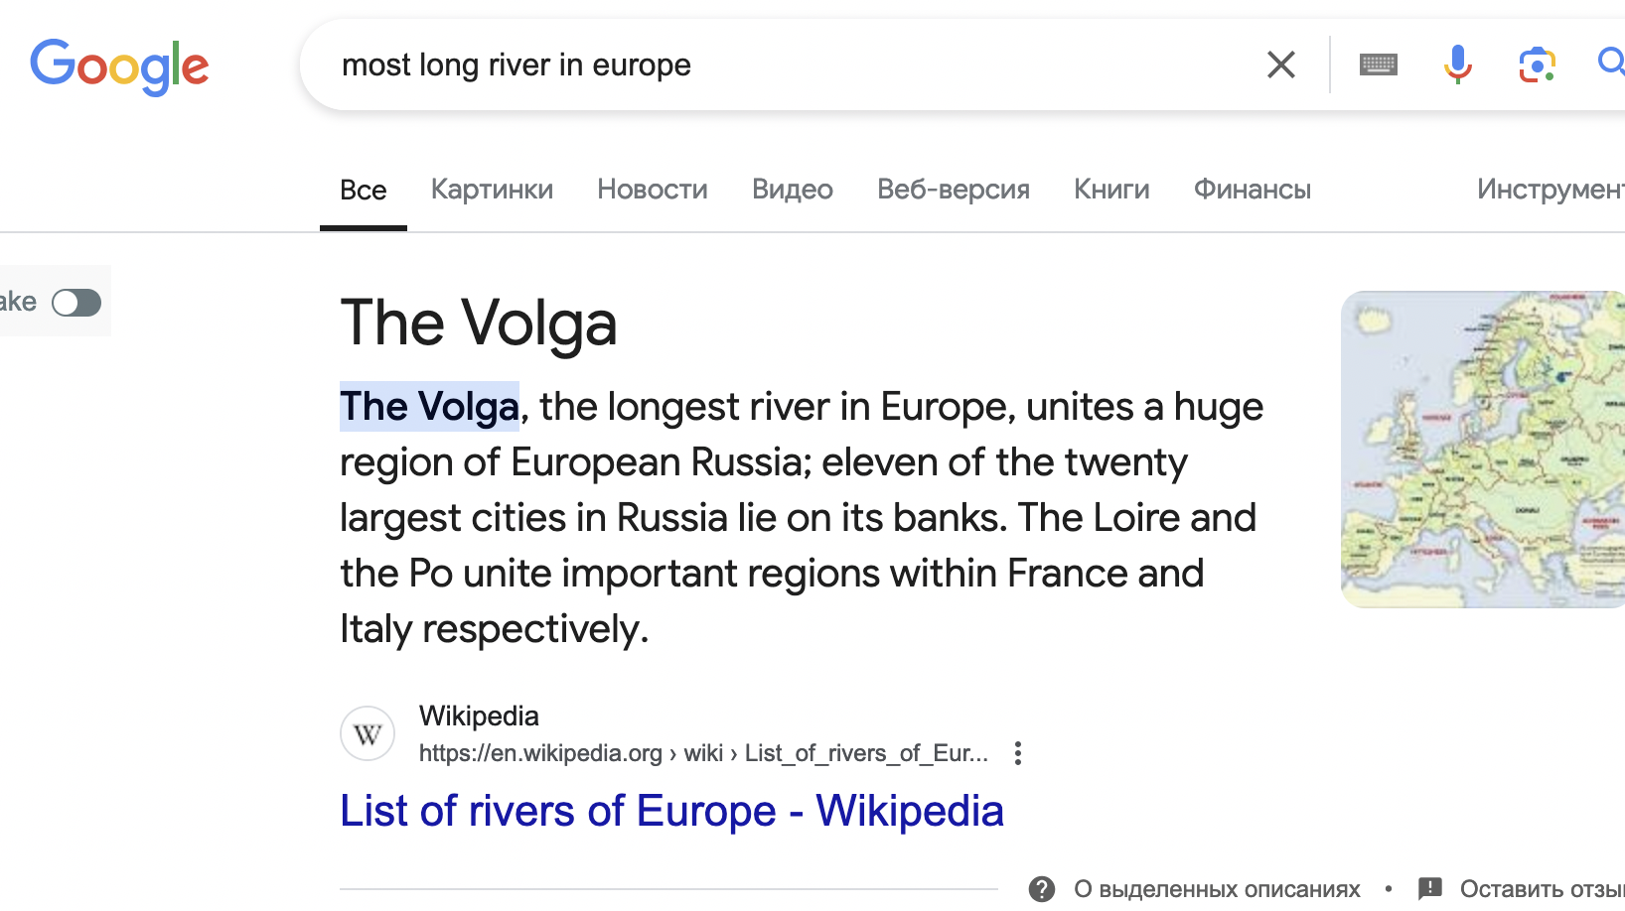The height and width of the screenshot is (911, 1625).
Task: Select the Книги tab
Action: (x=1111, y=190)
